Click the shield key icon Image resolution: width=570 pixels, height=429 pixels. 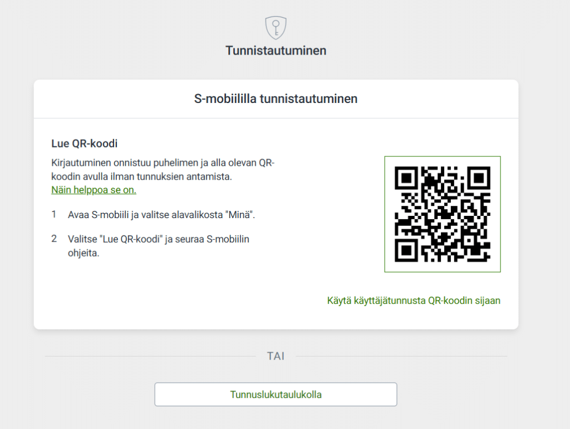[276, 27]
